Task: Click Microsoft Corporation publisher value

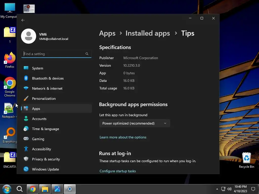Action: point(141,58)
